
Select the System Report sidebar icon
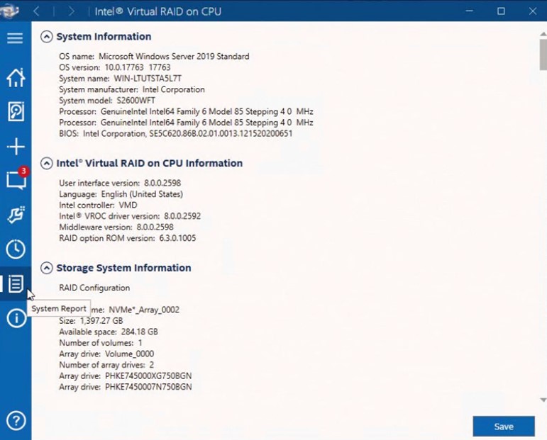(16, 283)
